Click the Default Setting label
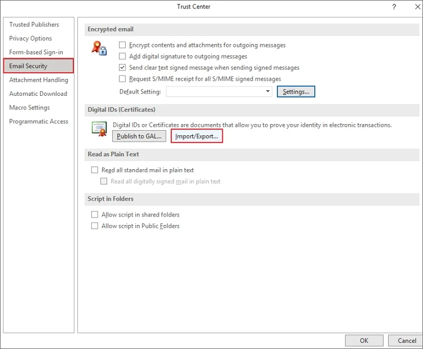The width and height of the screenshot is (423, 349). point(140,92)
